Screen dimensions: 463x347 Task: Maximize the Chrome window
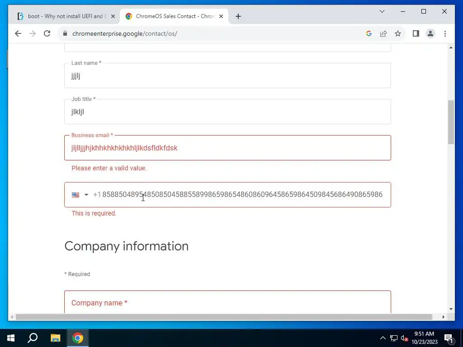[x=423, y=11]
